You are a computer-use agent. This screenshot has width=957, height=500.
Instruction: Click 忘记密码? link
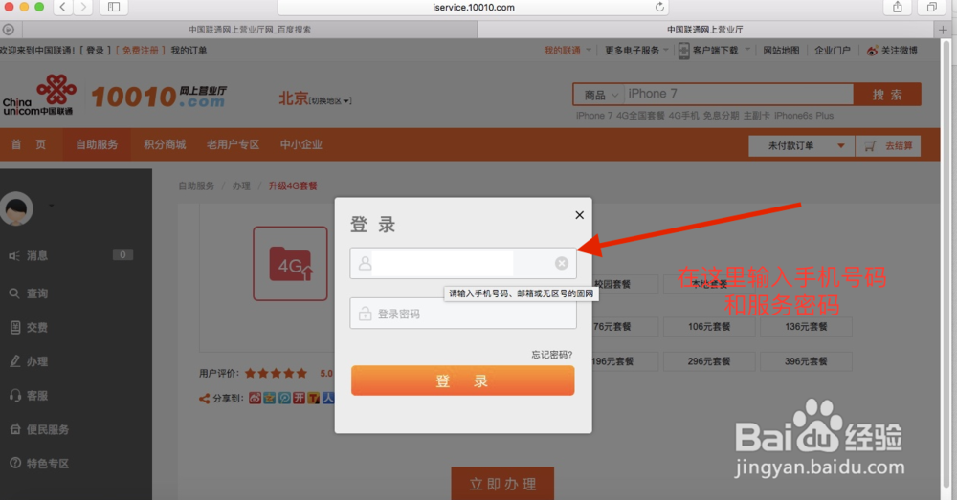[552, 355]
